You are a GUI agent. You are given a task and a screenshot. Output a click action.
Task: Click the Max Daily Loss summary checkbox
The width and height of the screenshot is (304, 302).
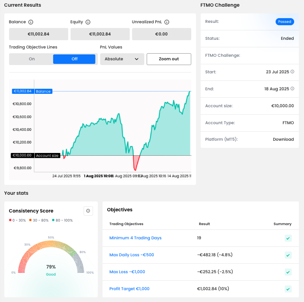pyautogui.click(x=288, y=255)
